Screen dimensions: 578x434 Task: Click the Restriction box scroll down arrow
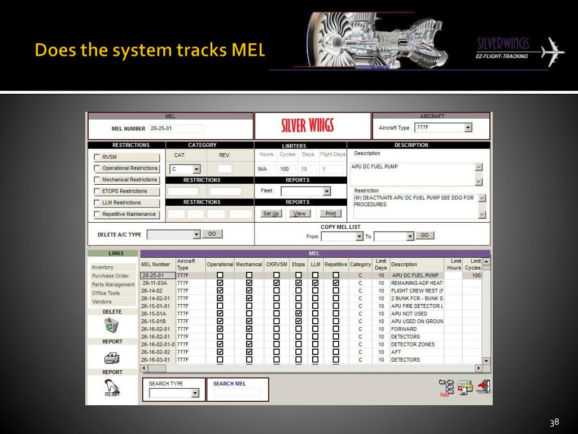coord(482,215)
